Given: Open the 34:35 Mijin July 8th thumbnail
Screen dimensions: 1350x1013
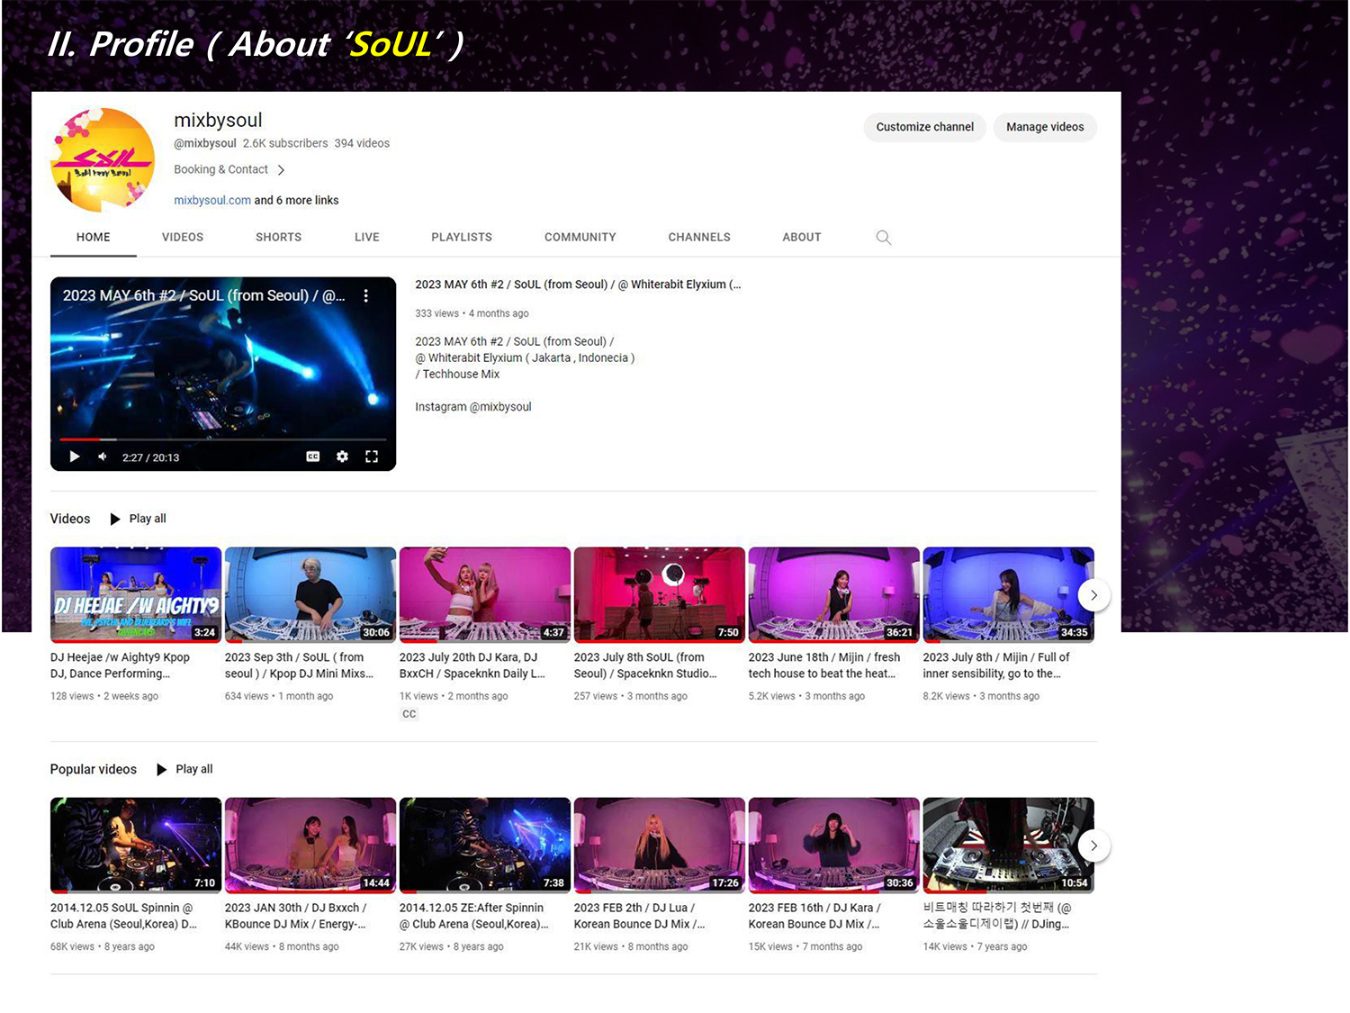Looking at the screenshot, I should 1009,594.
